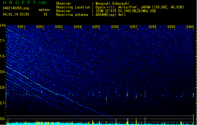Click the Ogata-vill. Akita-Pref. JAPAN location text

(140, 7)
